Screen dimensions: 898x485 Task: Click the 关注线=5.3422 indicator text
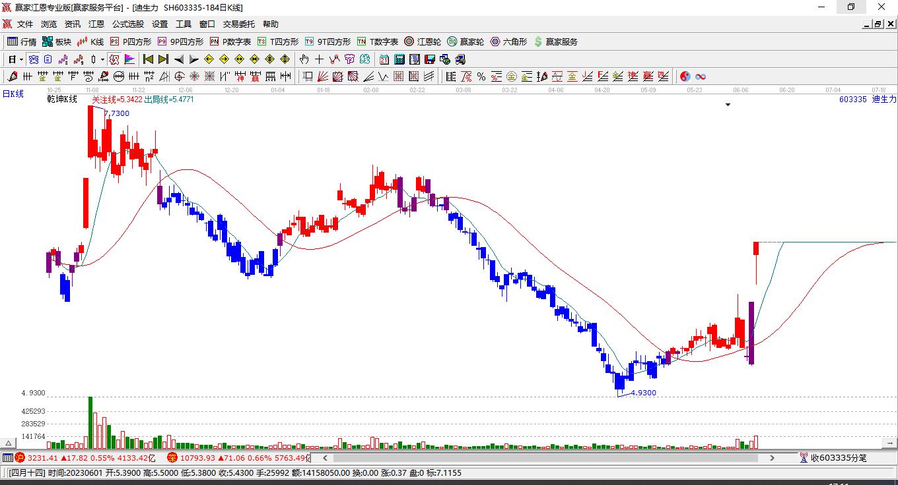click(x=117, y=100)
